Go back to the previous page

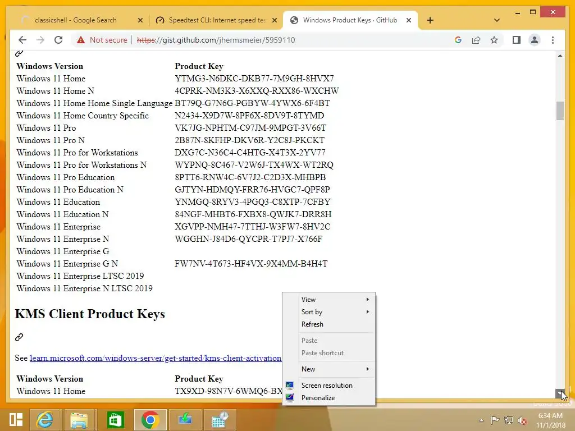[22, 40]
